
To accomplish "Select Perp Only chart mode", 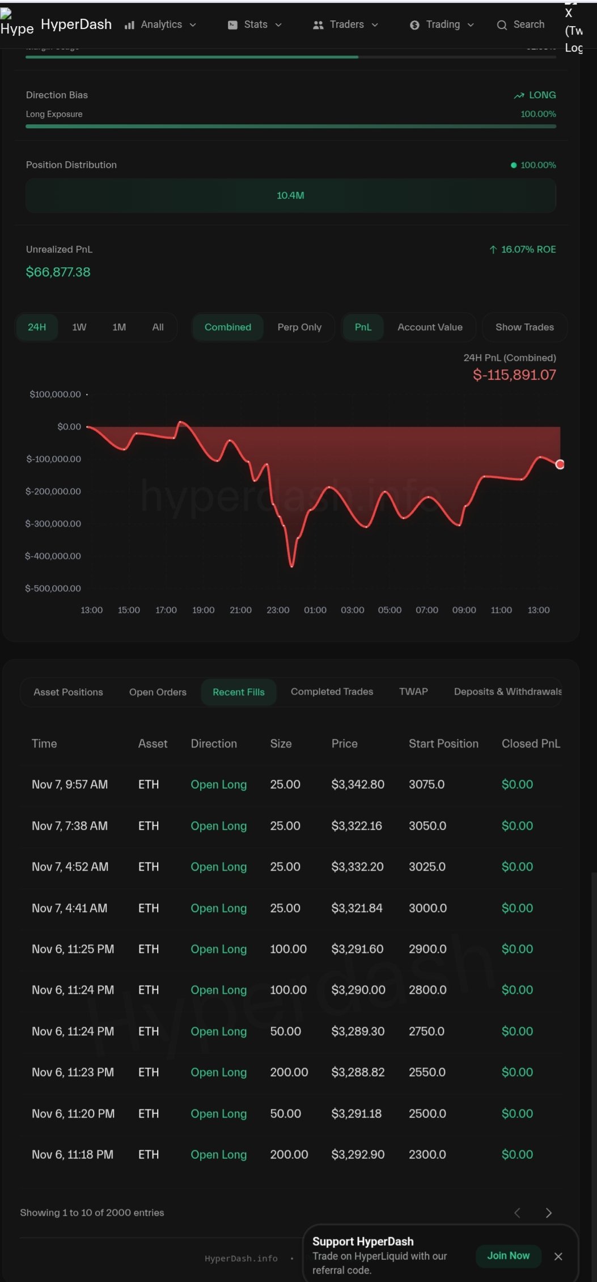I will [x=299, y=327].
